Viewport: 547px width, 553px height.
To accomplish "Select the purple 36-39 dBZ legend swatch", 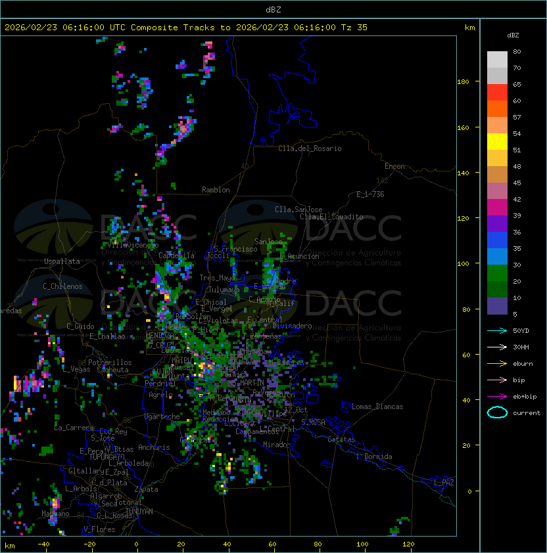I will click(x=497, y=224).
